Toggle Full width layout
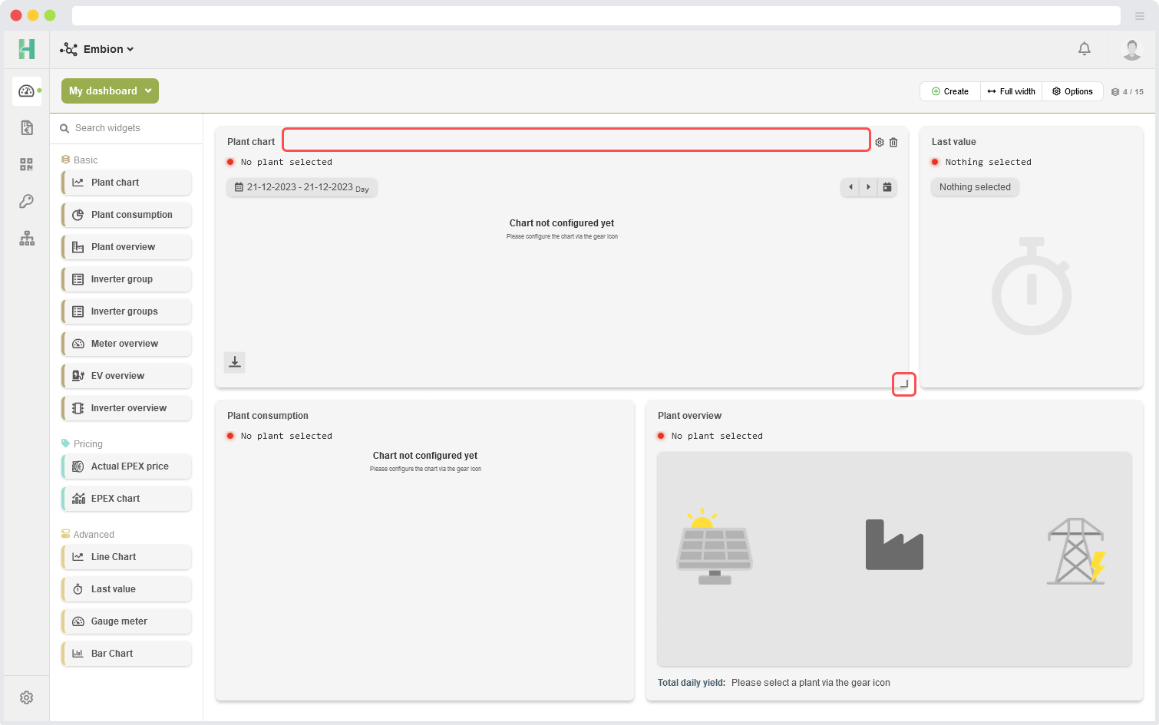 point(1011,91)
